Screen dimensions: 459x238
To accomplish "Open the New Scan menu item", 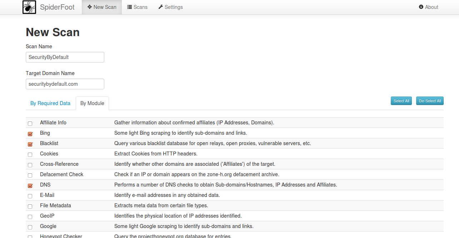I will [x=102, y=7].
